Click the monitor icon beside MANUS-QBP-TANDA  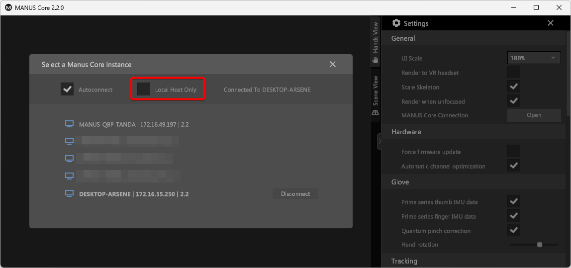(x=70, y=124)
